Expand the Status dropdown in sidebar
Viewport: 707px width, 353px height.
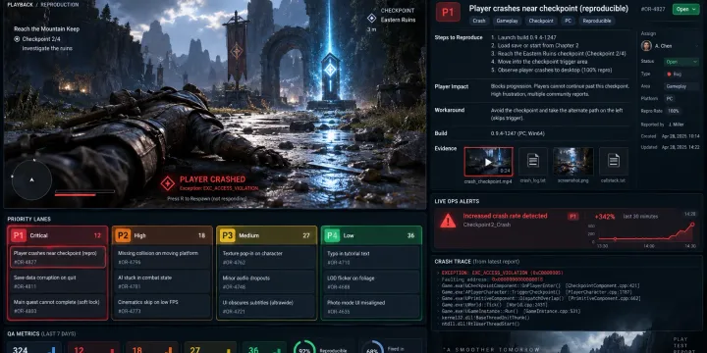pyautogui.click(x=681, y=62)
